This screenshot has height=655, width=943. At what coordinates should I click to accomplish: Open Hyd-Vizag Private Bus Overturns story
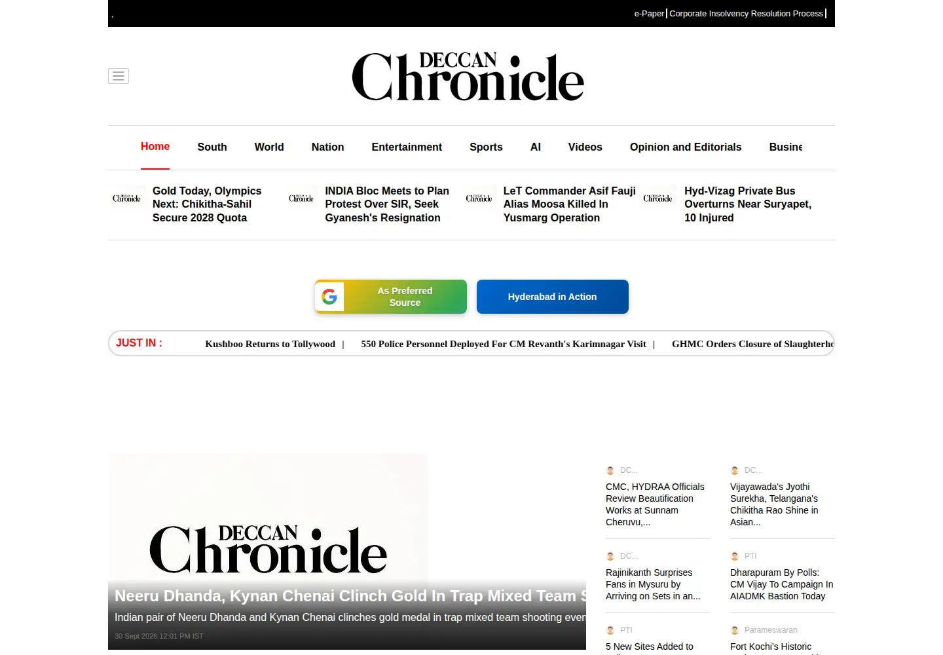pos(748,204)
